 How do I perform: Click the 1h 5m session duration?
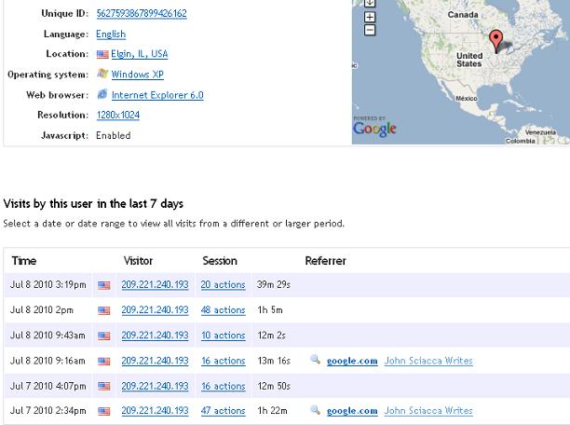(x=270, y=310)
